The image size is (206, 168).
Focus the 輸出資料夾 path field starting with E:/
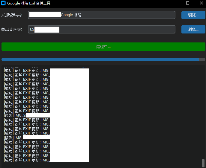click(120, 29)
